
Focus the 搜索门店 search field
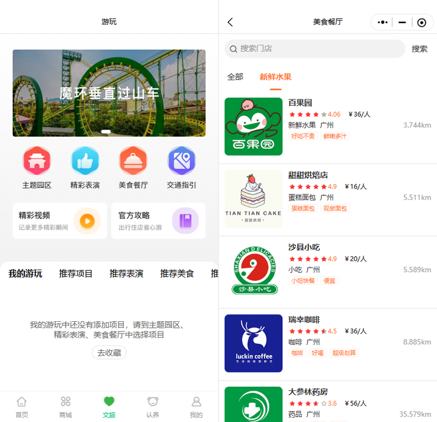click(x=314, y=49)
